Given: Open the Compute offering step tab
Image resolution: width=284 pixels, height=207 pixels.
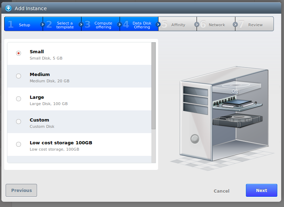Looking at the screenshot, I should click(100, 24).
